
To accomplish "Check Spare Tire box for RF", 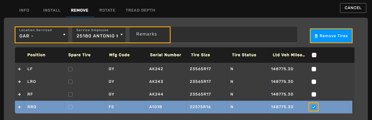I will tap(70, 94).
